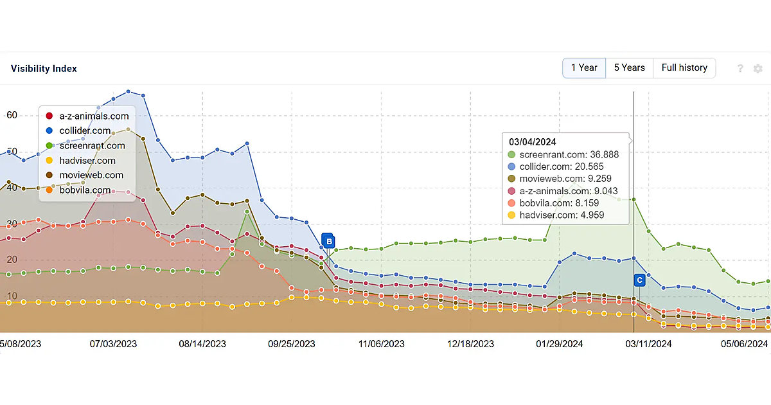Click event pin C on the chart
771x405 pixels.
639,280
